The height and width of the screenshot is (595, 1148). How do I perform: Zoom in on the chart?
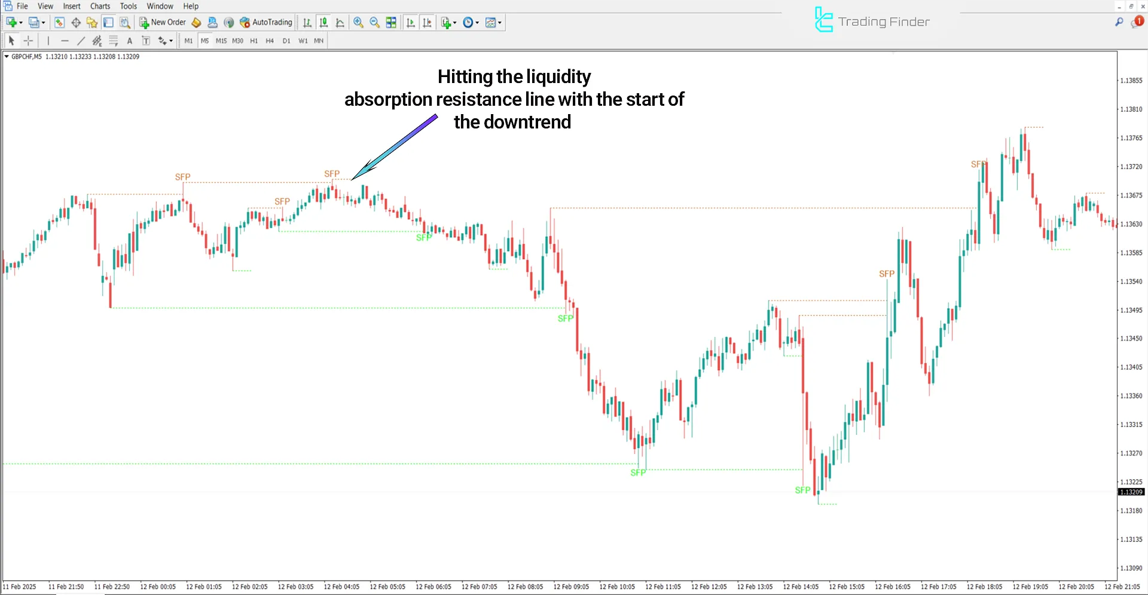click(x=358, y=22)
